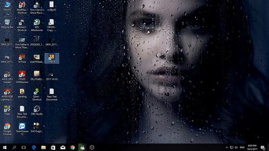Screen dimensions: 269x151
Task: Launch Fraps from the desktop
Action: click(7, 111)
